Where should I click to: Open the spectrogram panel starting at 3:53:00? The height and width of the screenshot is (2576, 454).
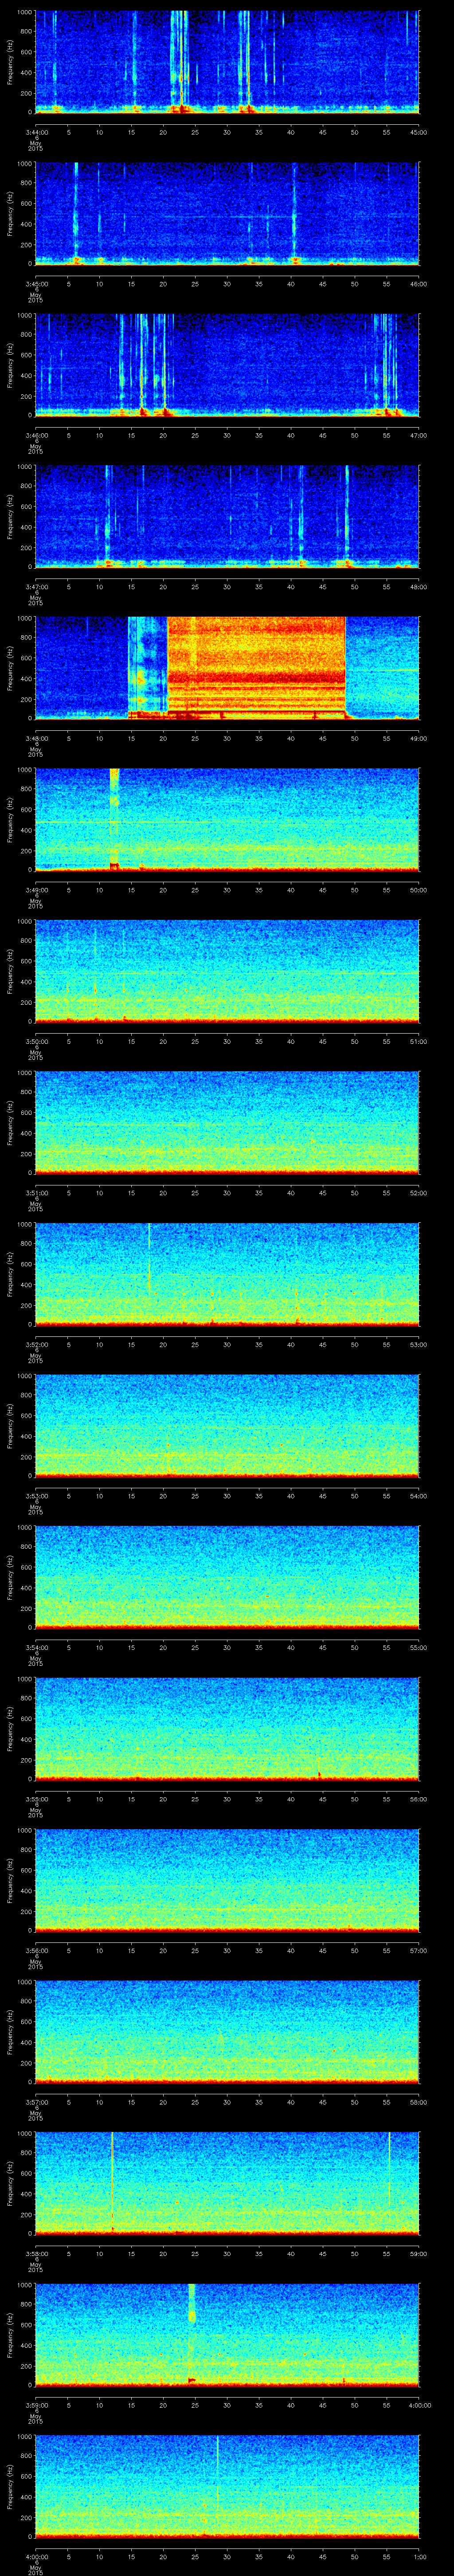click(x=227, y=1425)
